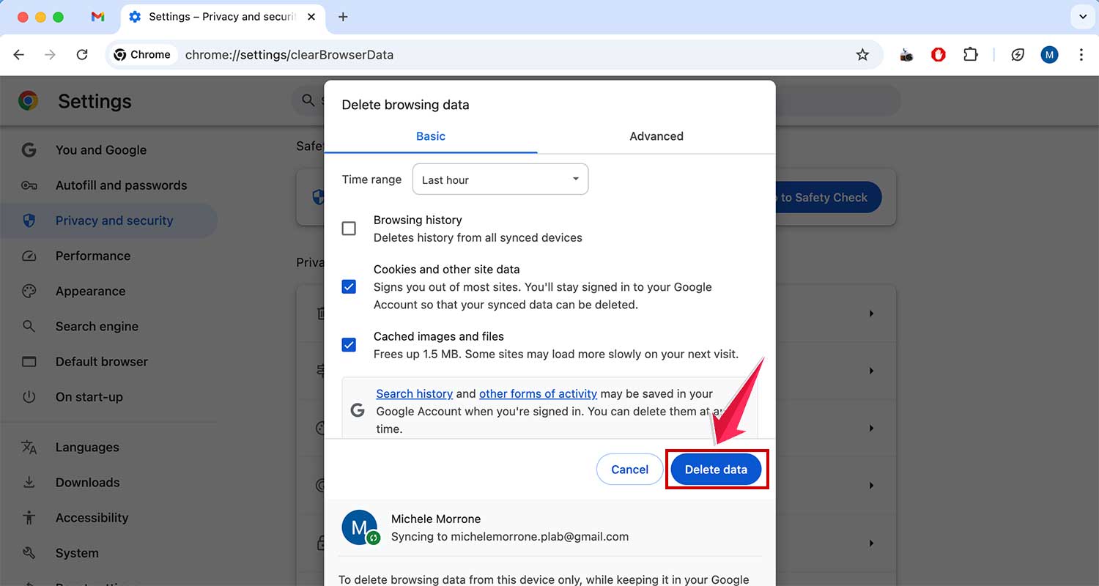Switch to the Advanced tab

(x=656, y=136)
